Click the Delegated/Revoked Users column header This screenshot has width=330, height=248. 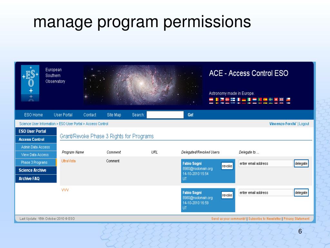click(x=200, y=152)
